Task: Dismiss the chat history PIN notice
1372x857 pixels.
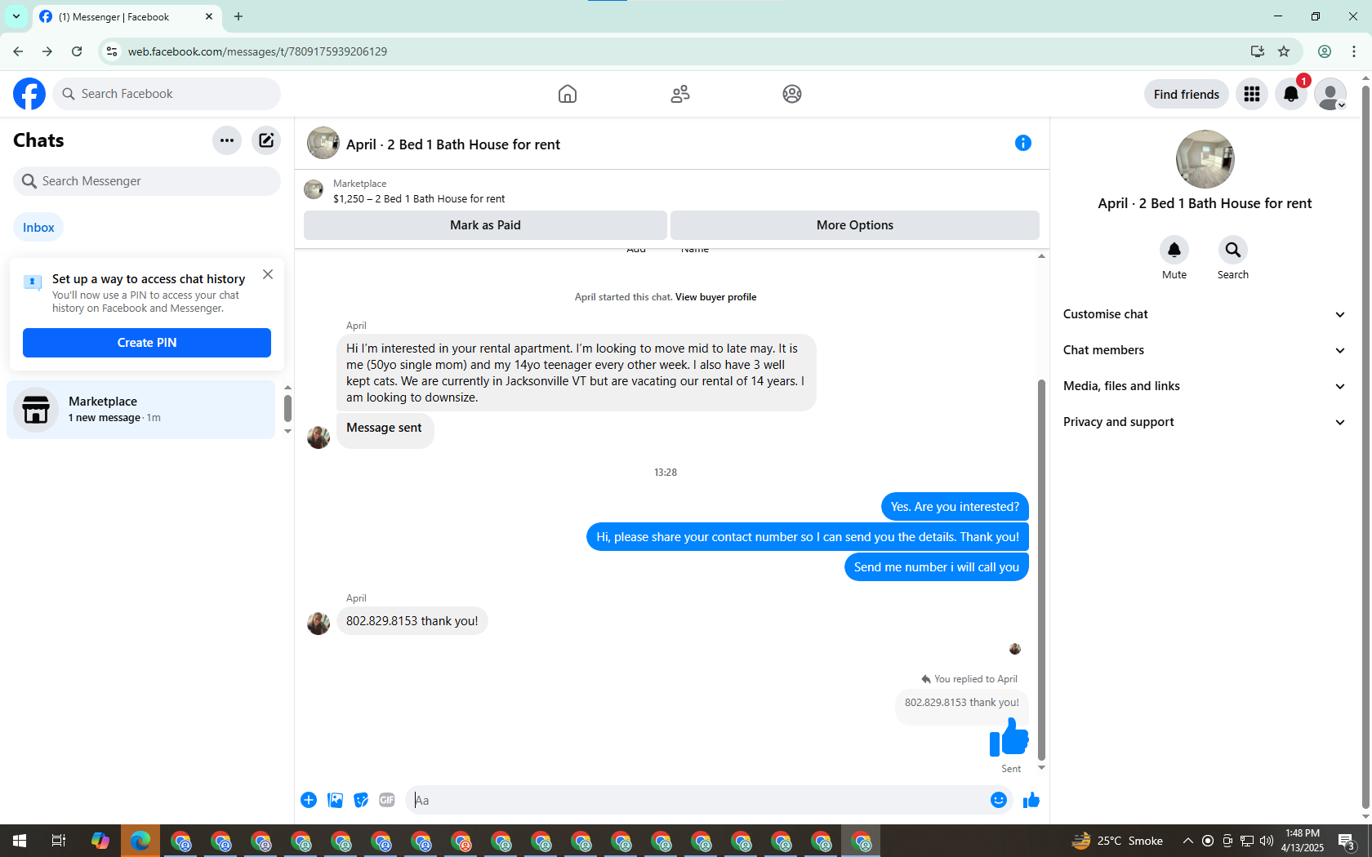Action: (268, 274)
